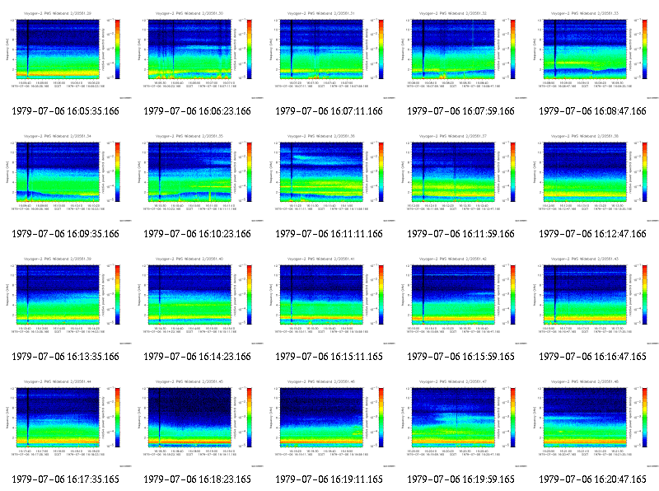
Task: Open the 16:13:35.166 spectrogram thumbnail
Action: [x=66, y=300]
